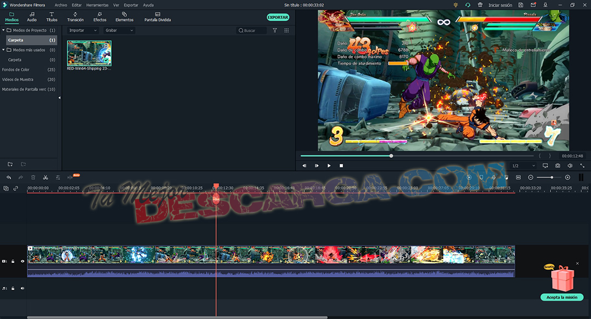Open the Archivo menu
The width and height of the screenshot is (591, 319).
61,5
